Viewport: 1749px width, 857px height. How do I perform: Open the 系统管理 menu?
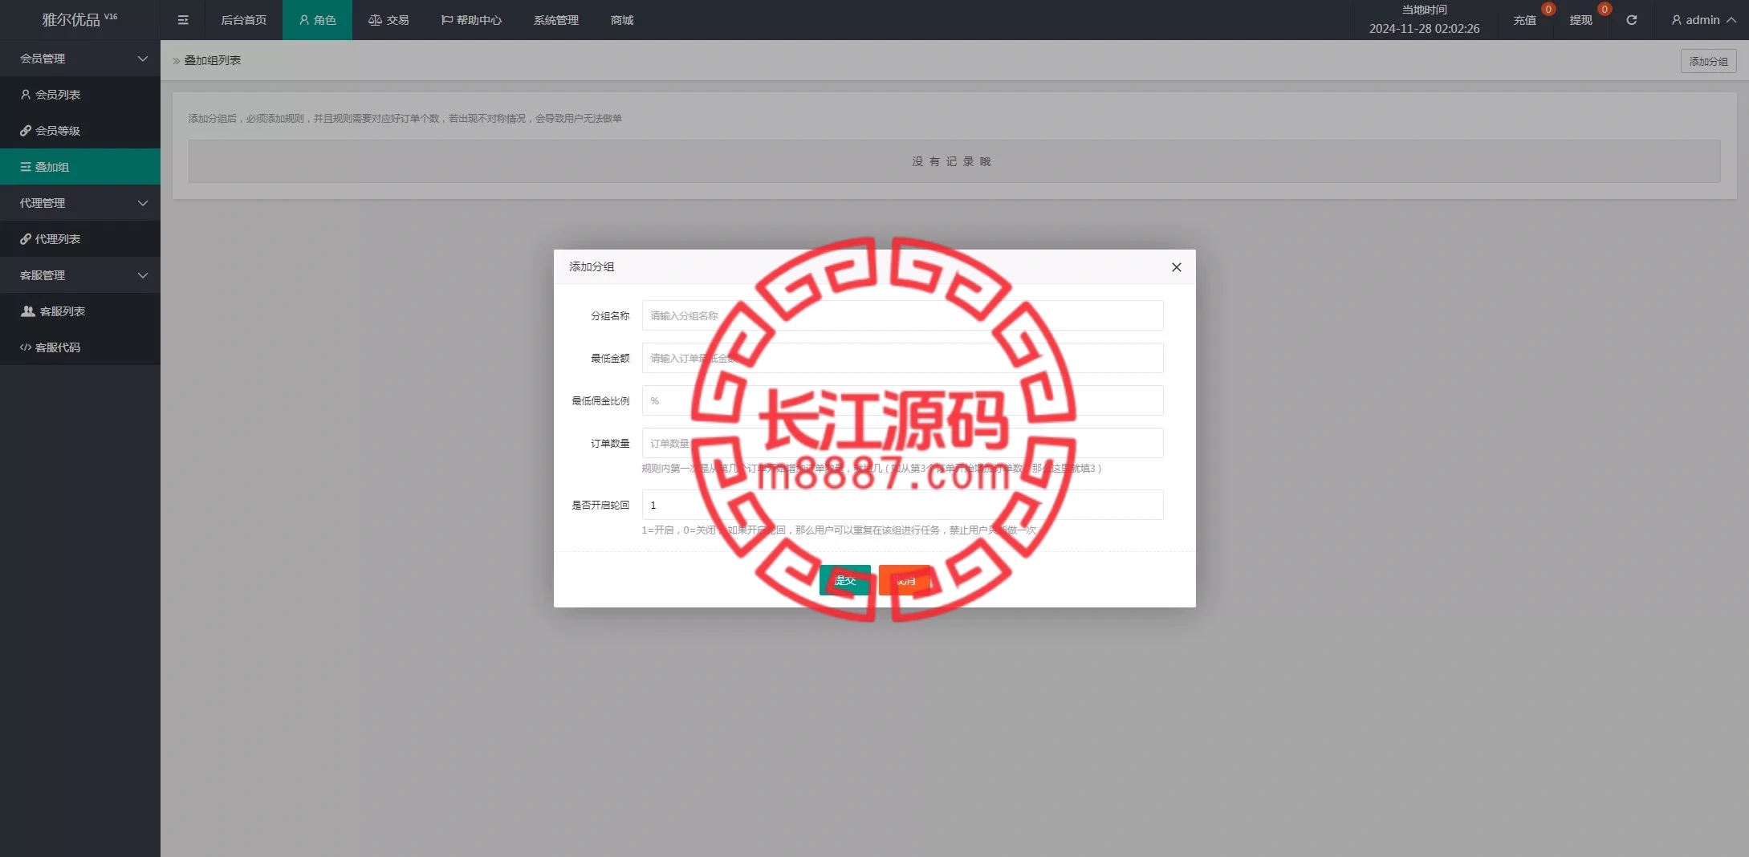click(555, 20)
